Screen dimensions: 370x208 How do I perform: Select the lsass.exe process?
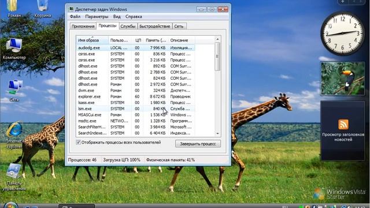click(135, 103)
